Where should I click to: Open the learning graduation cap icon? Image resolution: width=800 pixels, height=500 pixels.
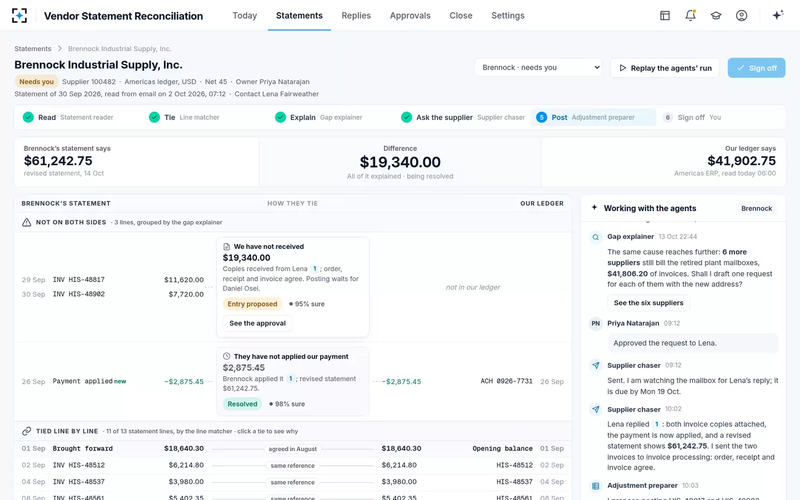pos(716,16)
